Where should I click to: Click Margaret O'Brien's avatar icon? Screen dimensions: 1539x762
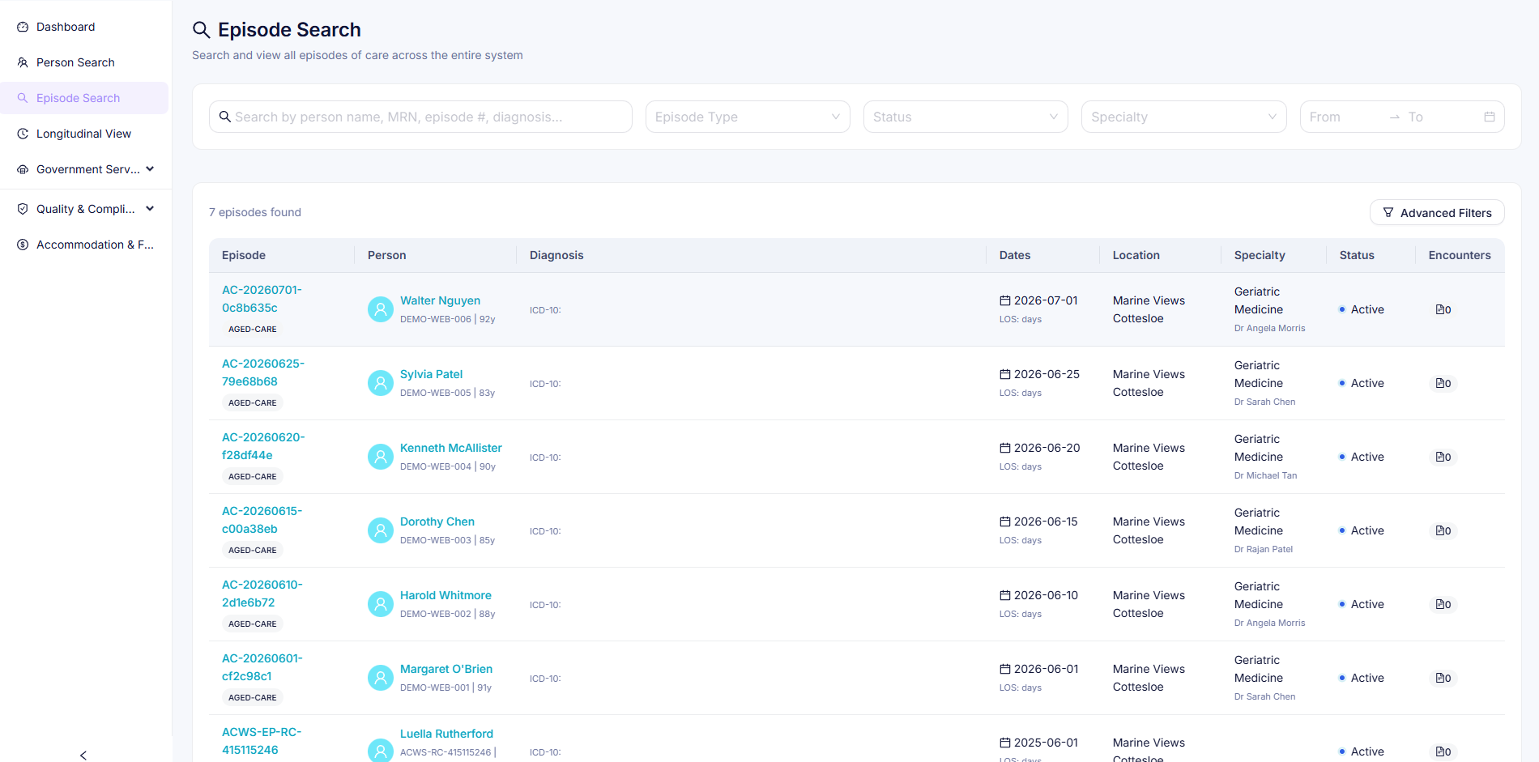[x=381, y=678]
